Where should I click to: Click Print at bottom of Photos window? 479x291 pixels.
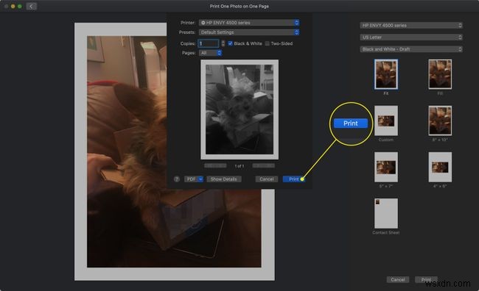426,280
